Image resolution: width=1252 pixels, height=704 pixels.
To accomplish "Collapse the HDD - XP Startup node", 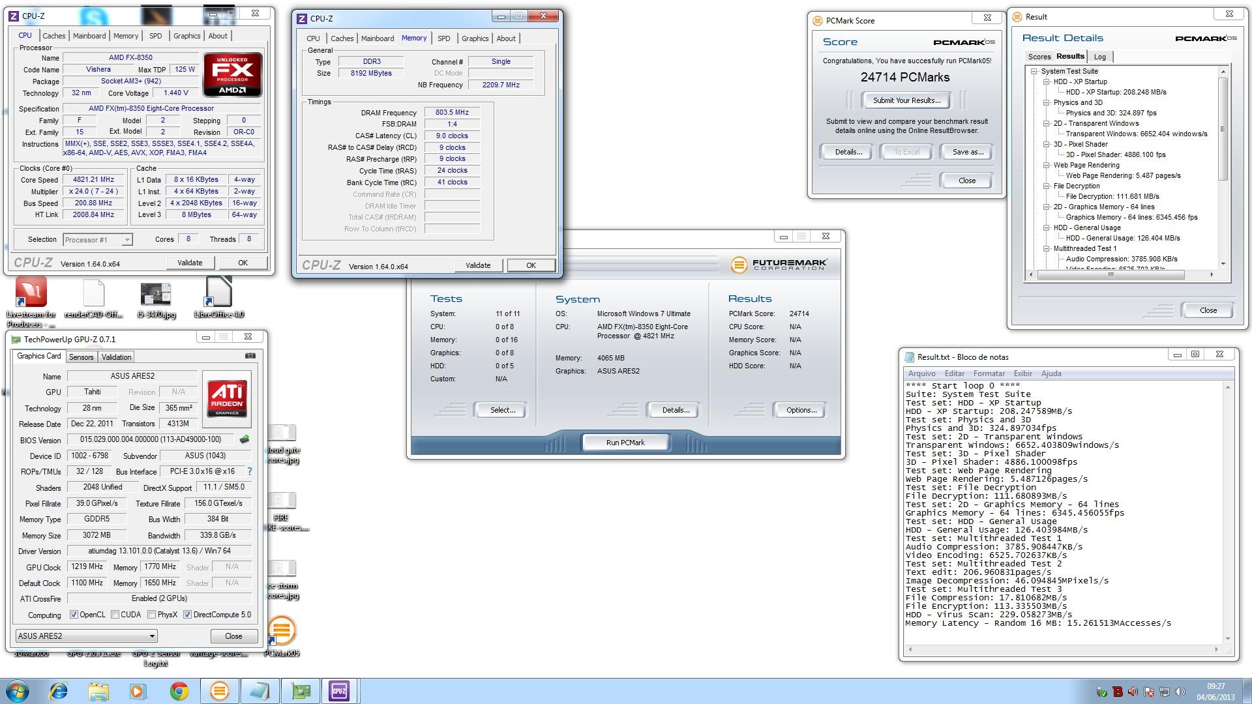I will [x=1047, y=81].
